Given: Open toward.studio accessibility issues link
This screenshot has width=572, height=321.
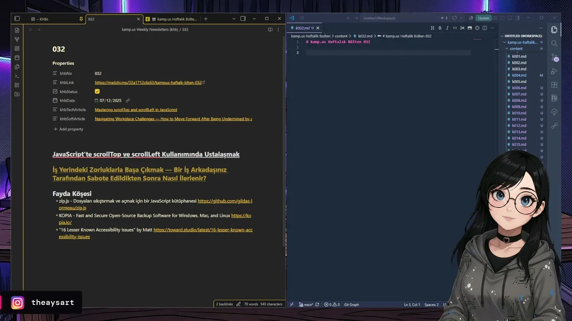Looking at the screenshot, I should tap(156, 233).
